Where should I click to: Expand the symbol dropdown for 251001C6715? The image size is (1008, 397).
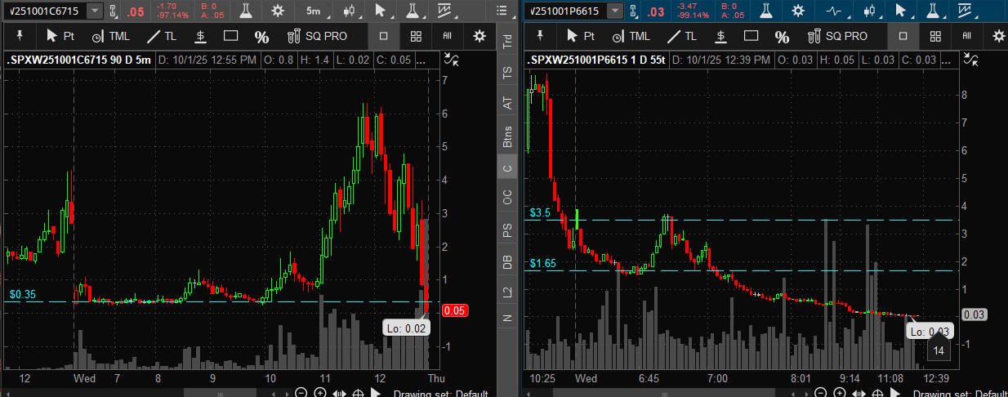95,11
